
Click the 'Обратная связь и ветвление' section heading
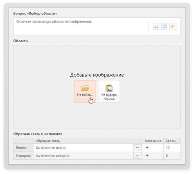tap(38, 134)
